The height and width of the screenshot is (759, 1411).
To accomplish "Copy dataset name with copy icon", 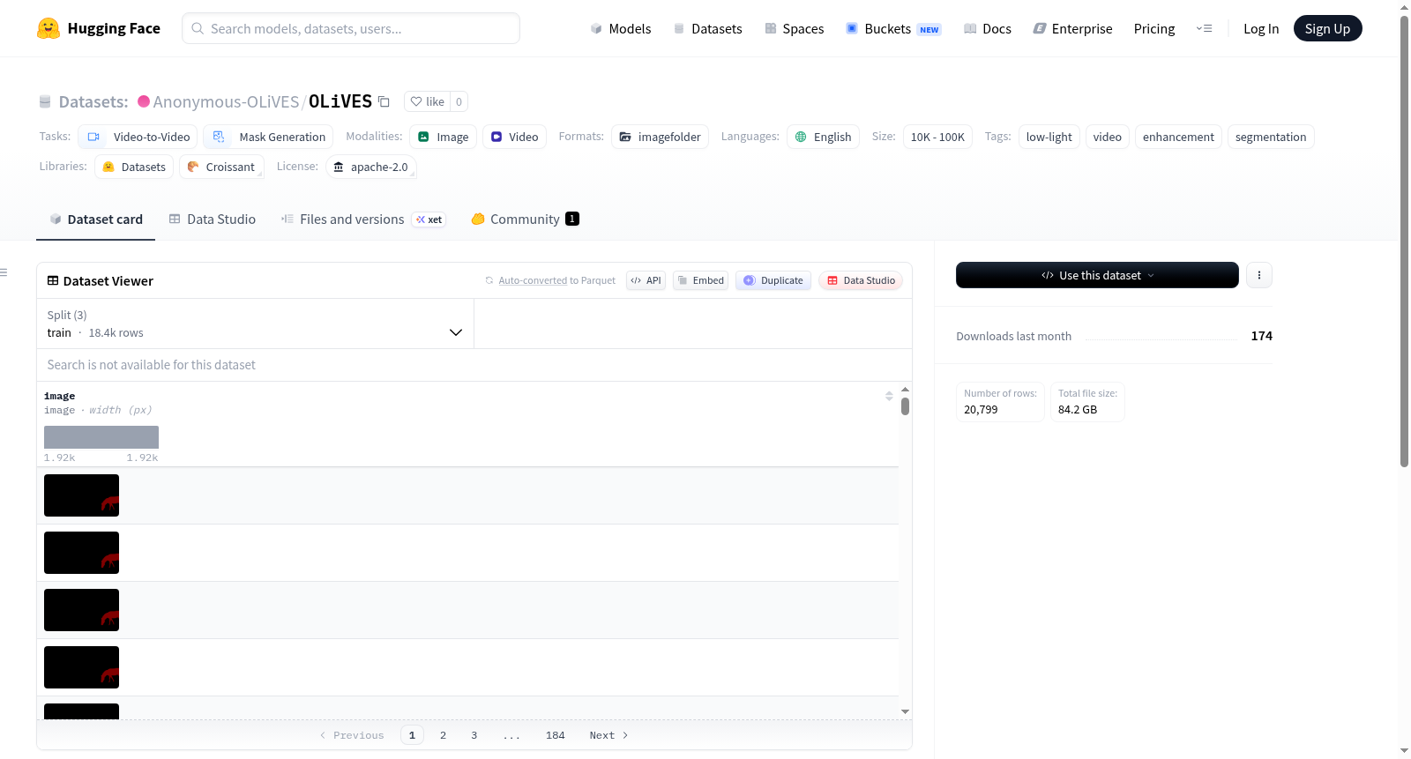I will pos(384,101).
